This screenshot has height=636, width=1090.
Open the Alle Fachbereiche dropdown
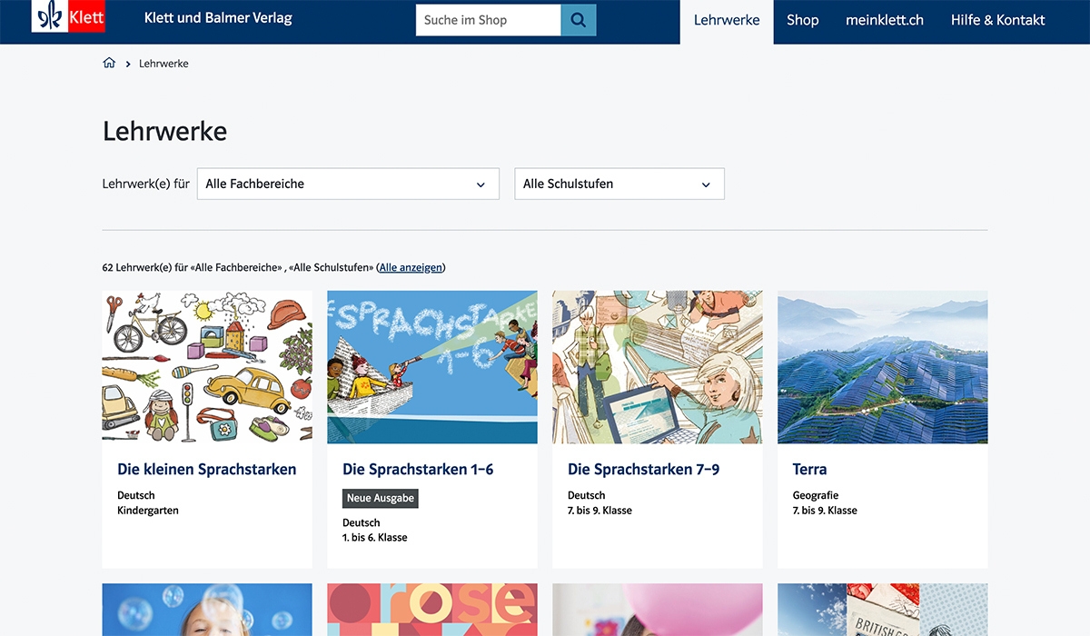point(348,184)
